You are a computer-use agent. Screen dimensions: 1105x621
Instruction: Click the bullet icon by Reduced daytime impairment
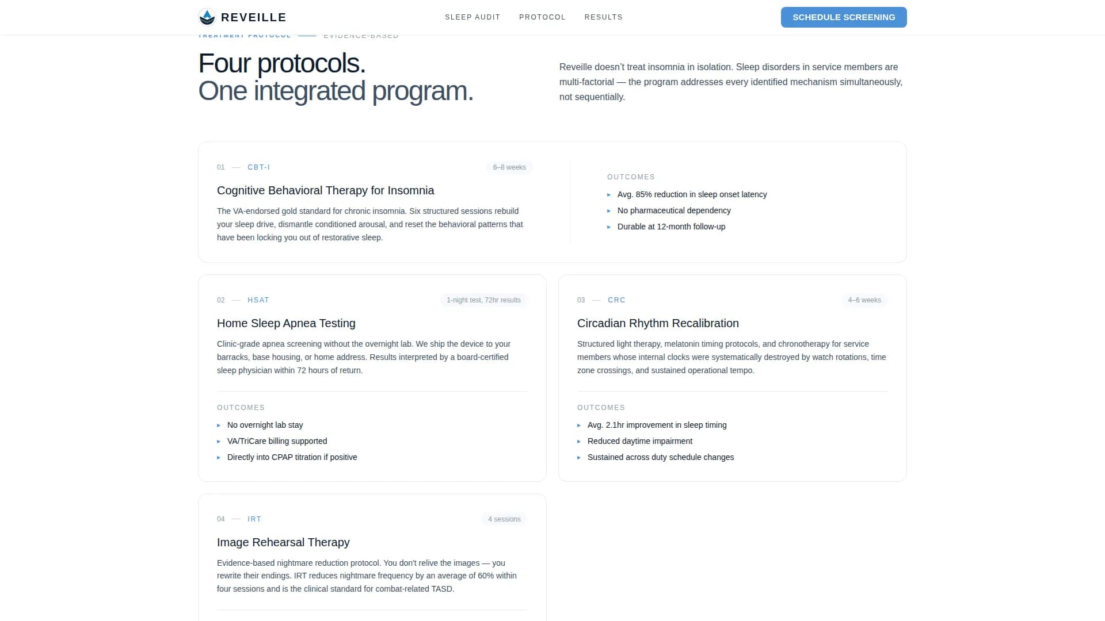click(x=579, y=442)
